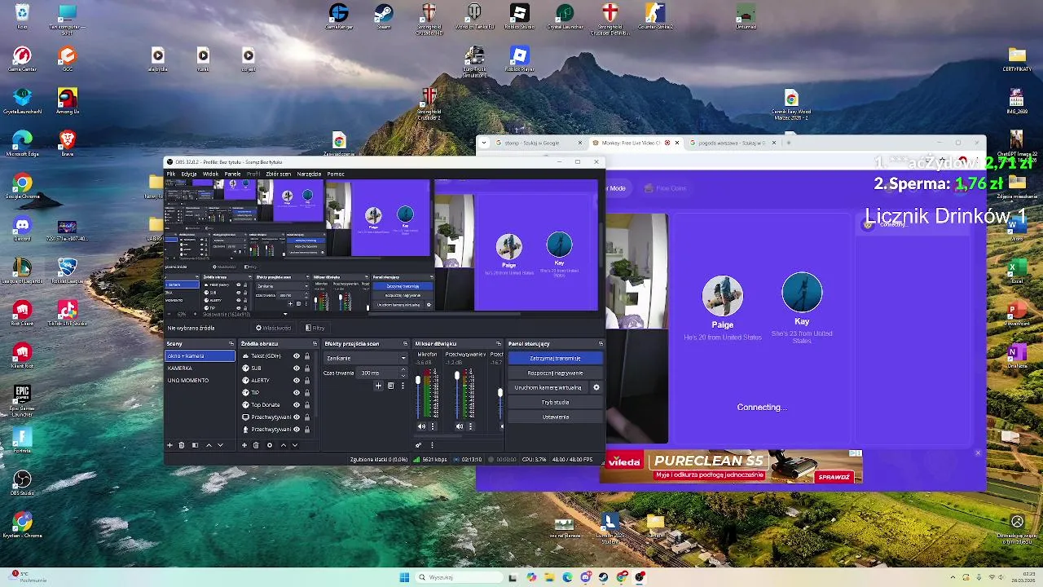This screenshot has height=587, width=1043.
Task: Mute the Mikrofon audio channel
Action: [421, 426]
